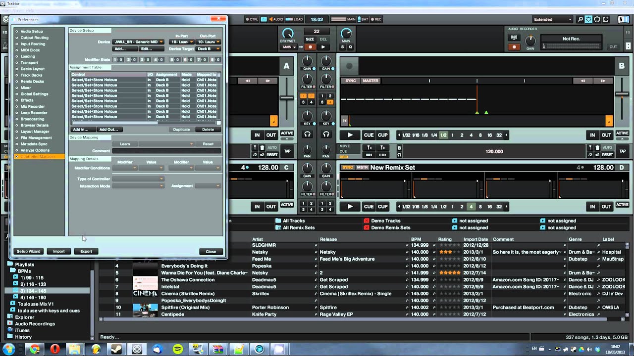634x356 pixels.
Task: Click Setup Wizard button
Action: coord(28,251)
